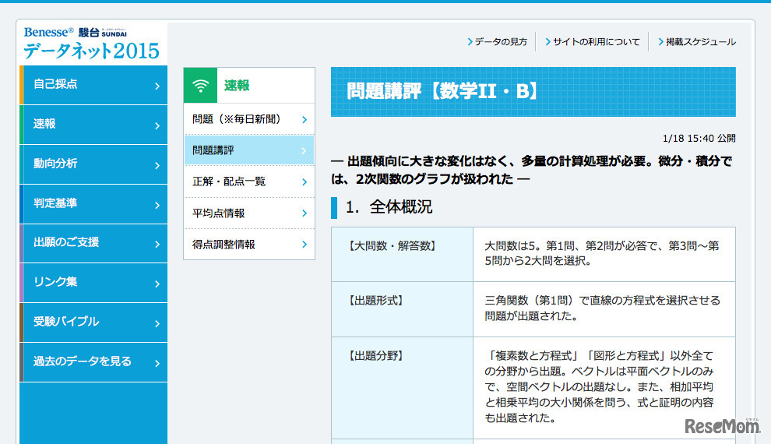Click the chevron arrow next to 自己採点
The height and width of the screenshot is (444, 771).
tap(157, 86)
